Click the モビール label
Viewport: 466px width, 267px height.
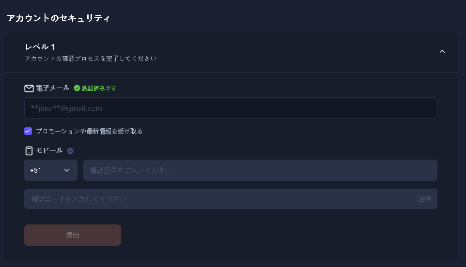point(49,150)
